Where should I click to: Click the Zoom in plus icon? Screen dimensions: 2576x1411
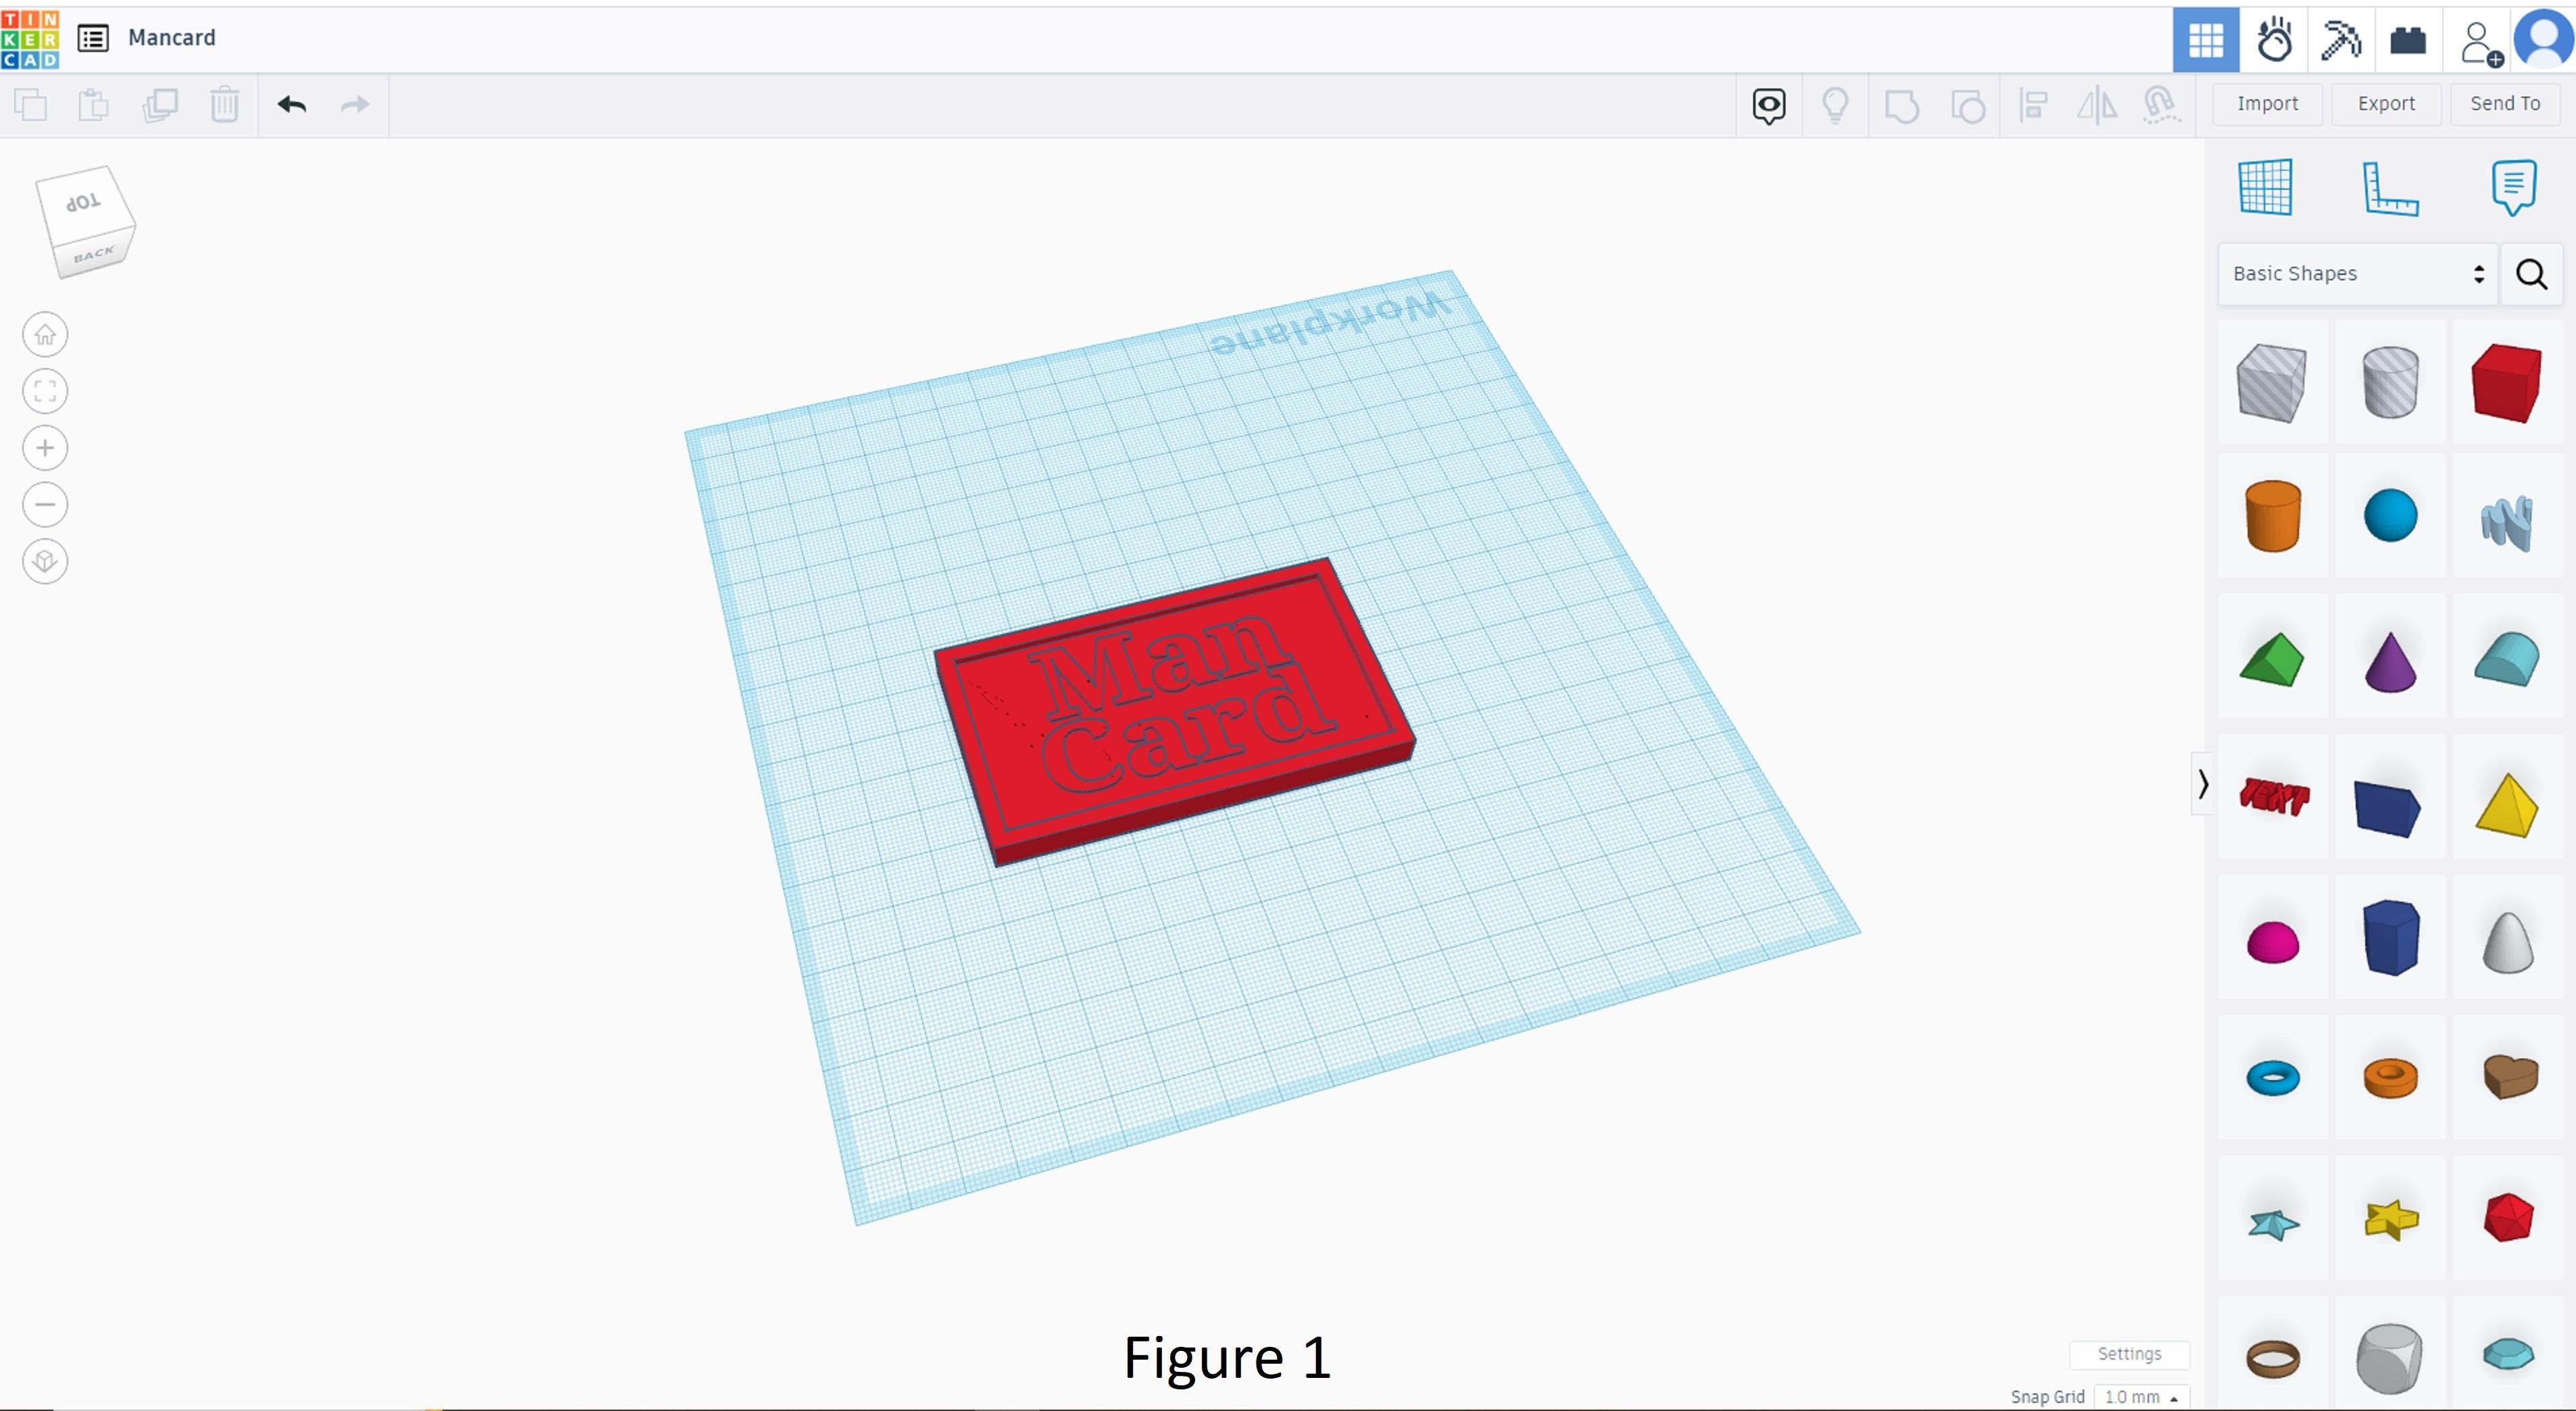(45, 448)
